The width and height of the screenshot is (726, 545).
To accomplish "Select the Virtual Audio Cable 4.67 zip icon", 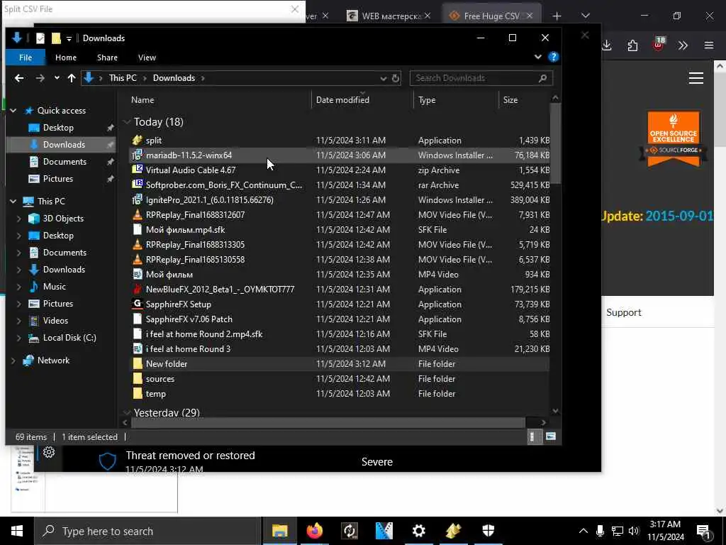I will (137, 170).
